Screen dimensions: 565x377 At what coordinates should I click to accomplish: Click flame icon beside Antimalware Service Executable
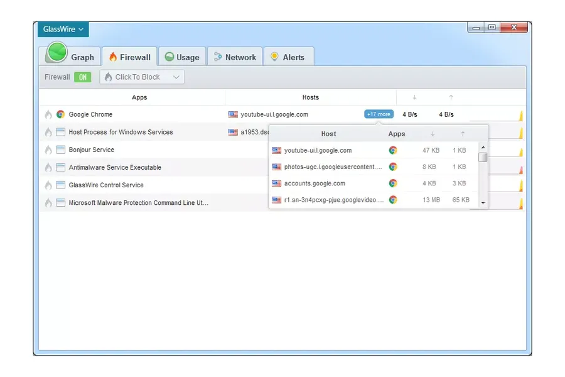coord(48,168)
